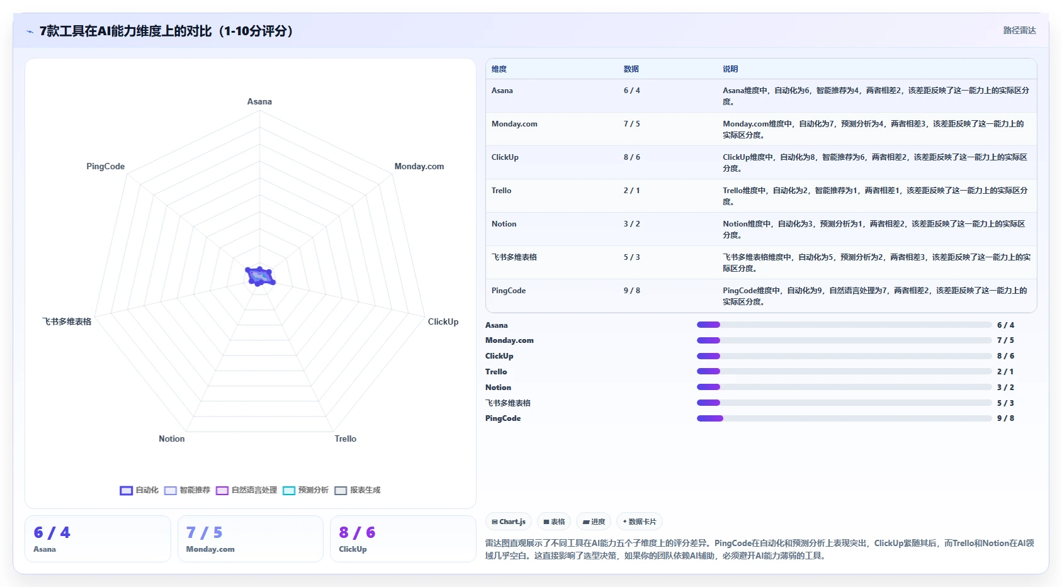Click the 路径雷达 label in header
The image size is (1062, 587).
(1019, 30)
